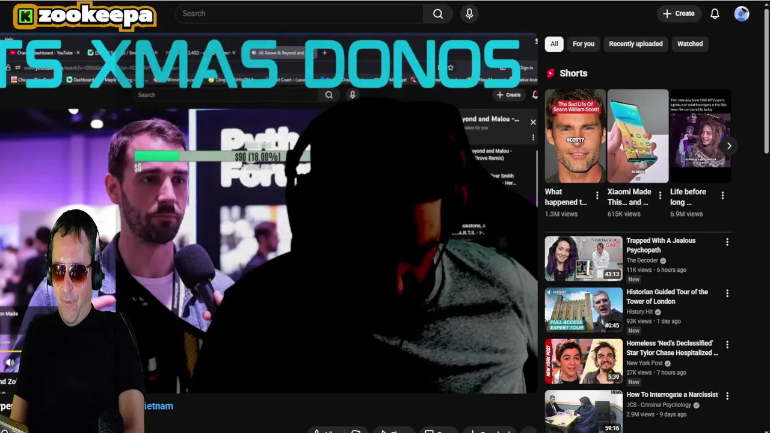The height and width of the screenshot is (433, 770).
Task: Open Tylor Chase Hospitalized video thumbnail
Action: pyautogui.click(x=584, y=361)
